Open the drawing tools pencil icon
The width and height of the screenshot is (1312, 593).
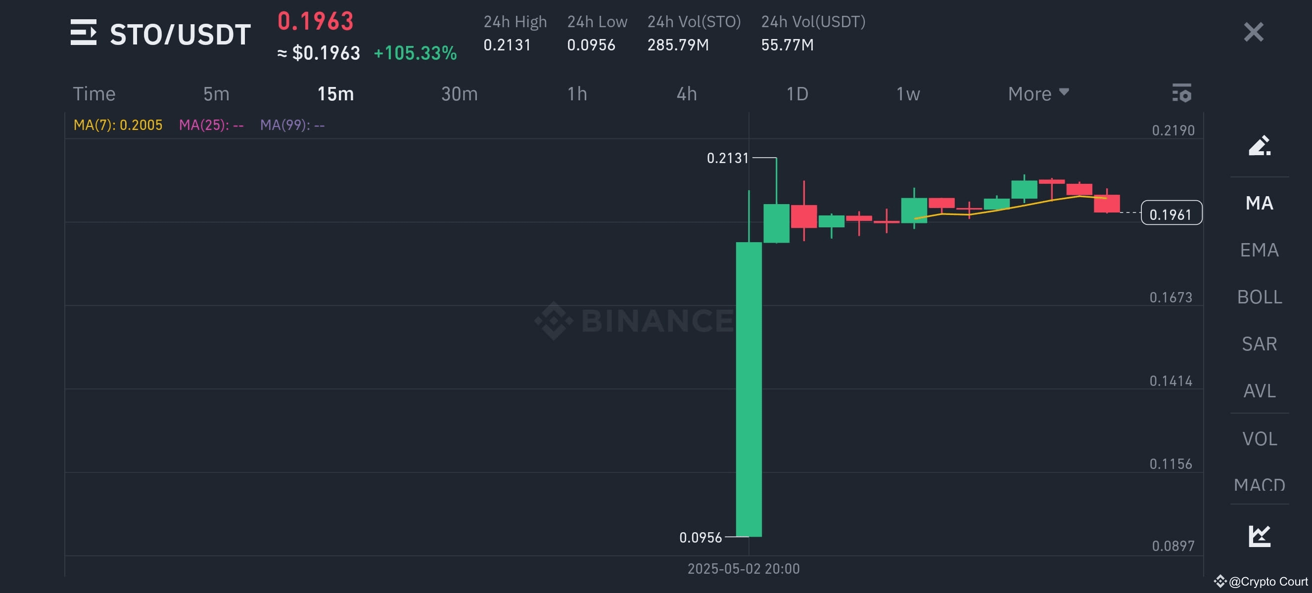pos(1259,146)
